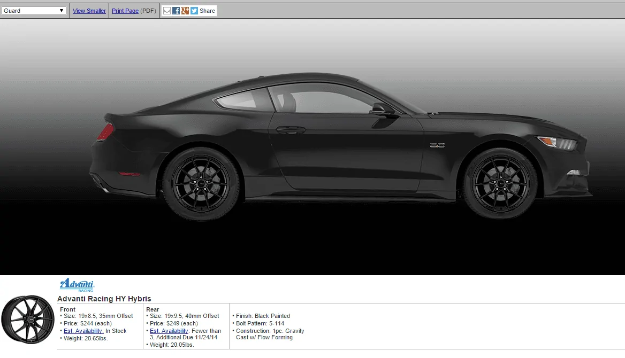Viewport: 625px width, 358px height.
Task: Click the front Weight 20.65lbs text
Action: (x=86, y=338)
